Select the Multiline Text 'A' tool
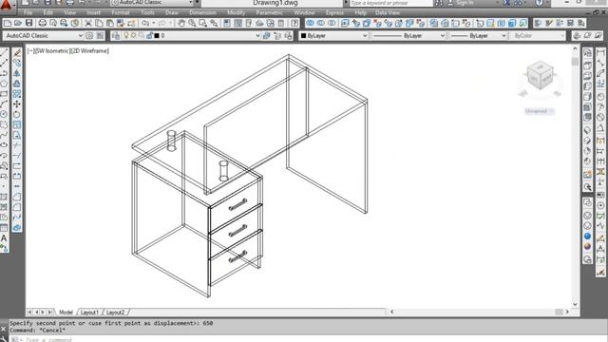 (x=4, y=238)
